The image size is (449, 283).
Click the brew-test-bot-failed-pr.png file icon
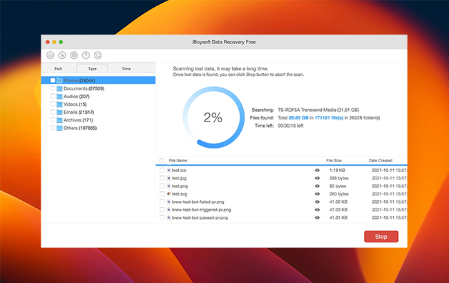(169, 202)
